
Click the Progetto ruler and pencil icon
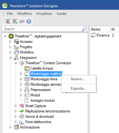[17, 47]
